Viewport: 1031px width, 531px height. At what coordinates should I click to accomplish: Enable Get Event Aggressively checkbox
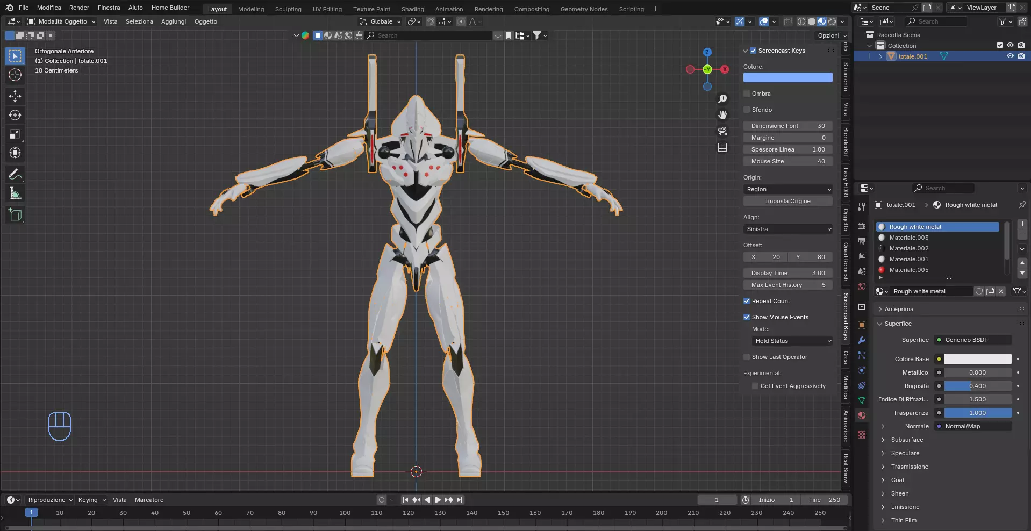755,386
